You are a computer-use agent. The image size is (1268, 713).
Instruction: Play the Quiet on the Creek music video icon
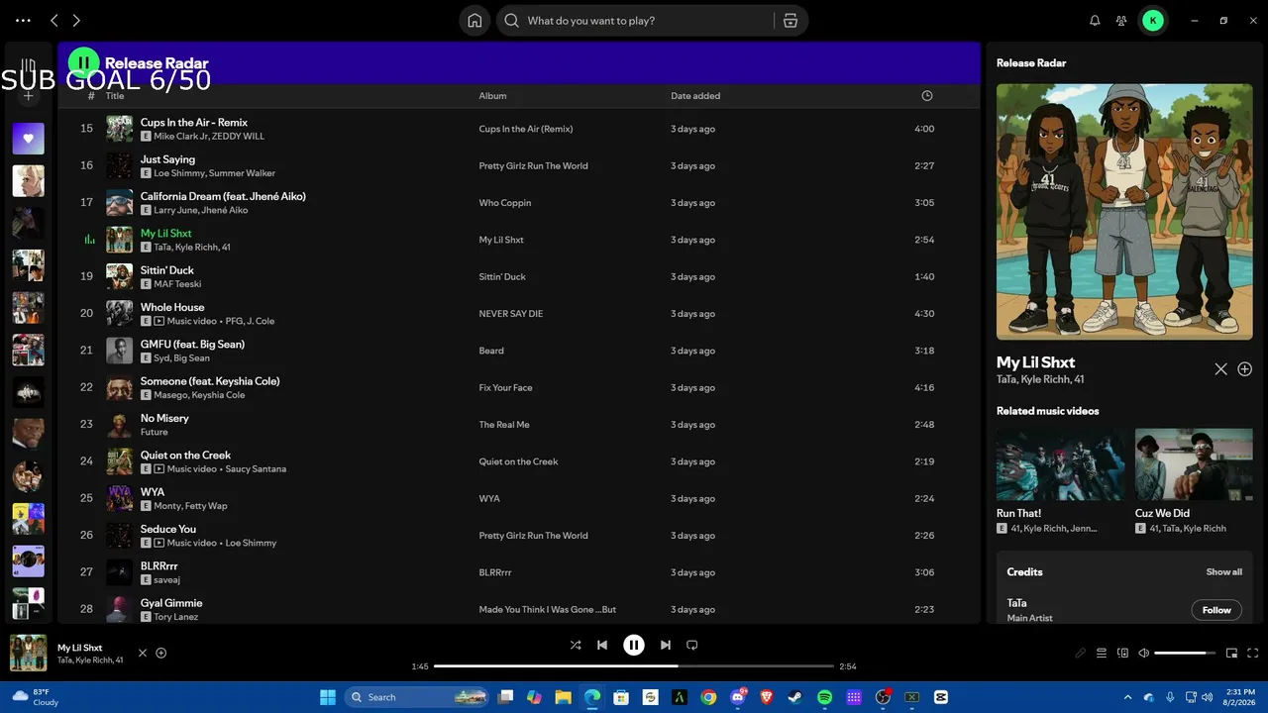159,468
